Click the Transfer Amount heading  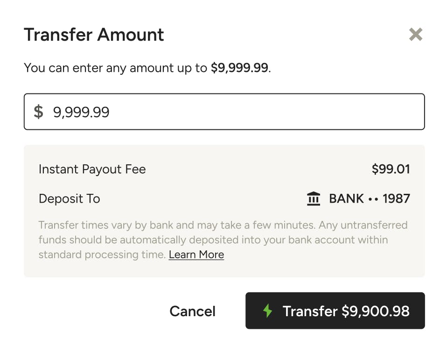point(94,35)
